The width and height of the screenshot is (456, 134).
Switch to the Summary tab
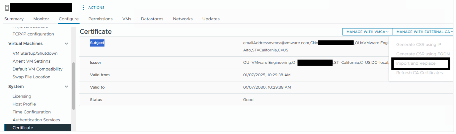tap(14, 19)
